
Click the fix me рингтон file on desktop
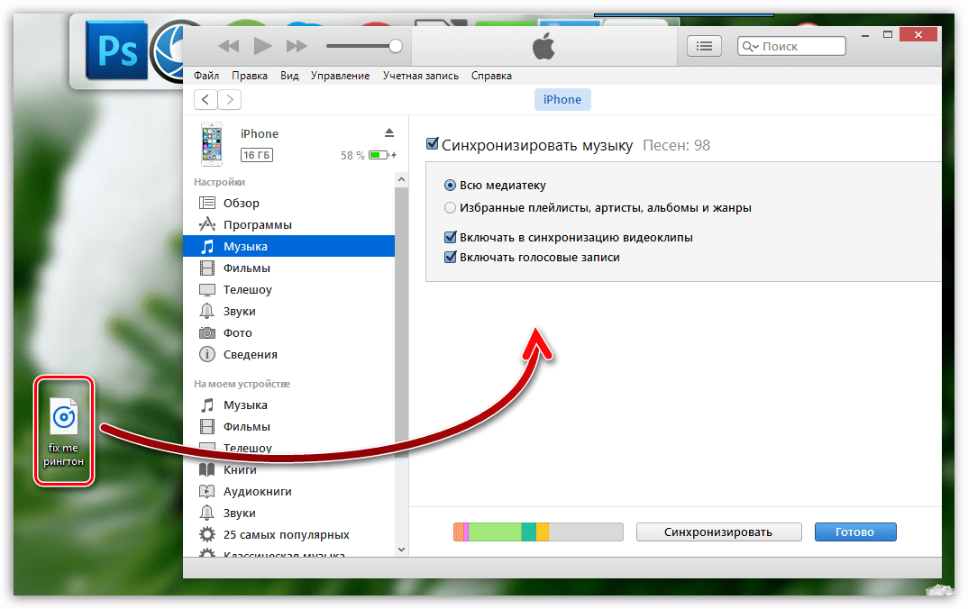click(64, 432)
